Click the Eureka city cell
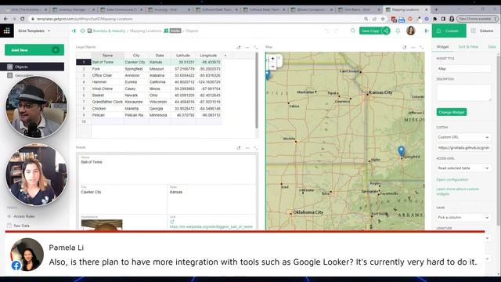 [x=136, y=82]
